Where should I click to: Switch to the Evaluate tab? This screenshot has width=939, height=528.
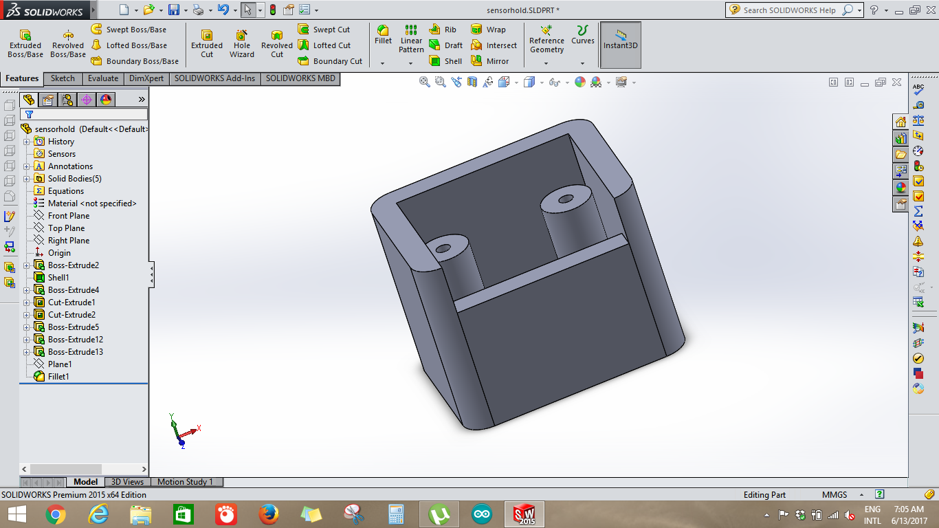coord(103,78)
